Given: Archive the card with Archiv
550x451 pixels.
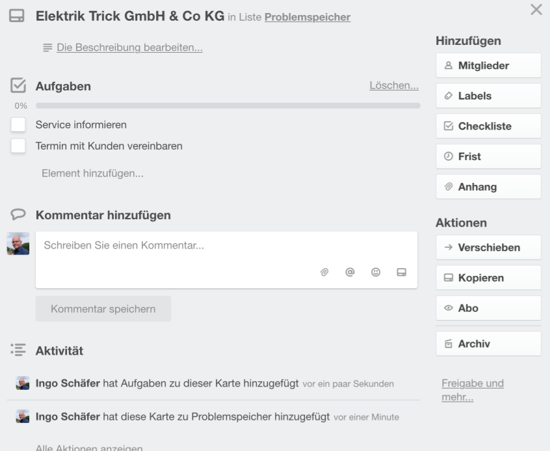Looking at the screenshot, I should pyautogui.click(x=488, y=344).
